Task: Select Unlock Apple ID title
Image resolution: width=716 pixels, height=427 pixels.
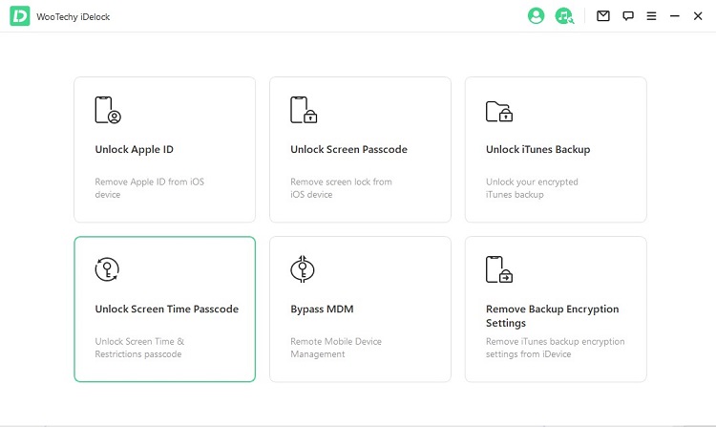Action: [135, 149]
